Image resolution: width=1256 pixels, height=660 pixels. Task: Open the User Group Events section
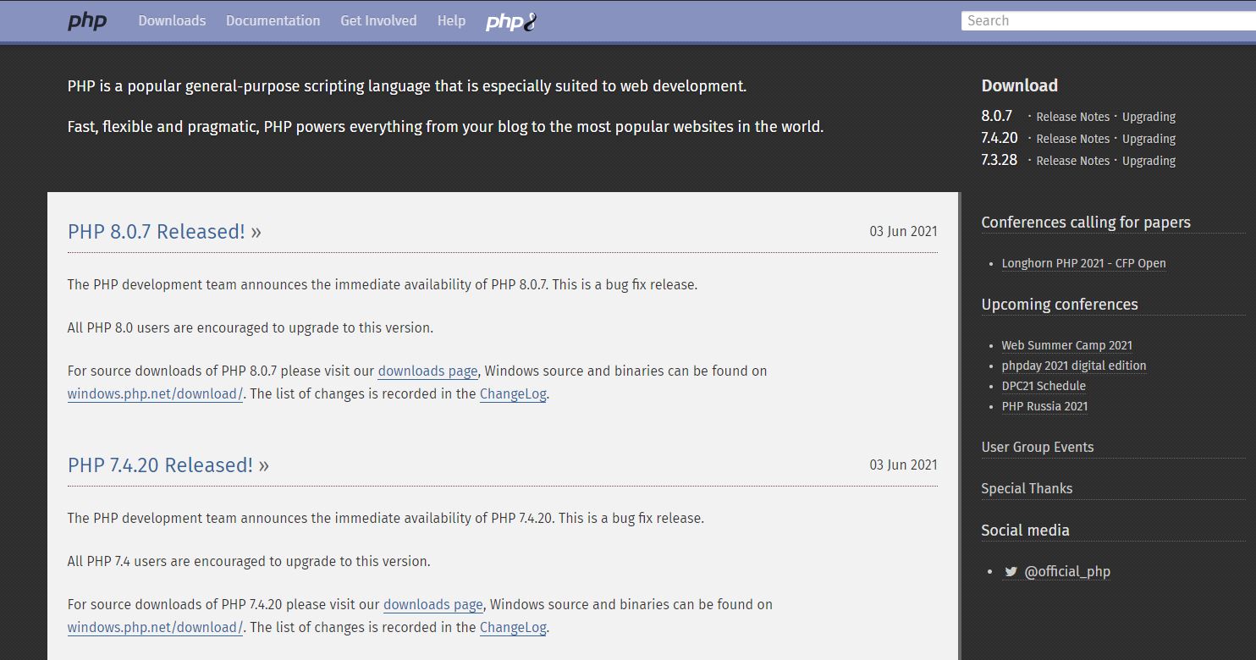(x=1038, y=447)
